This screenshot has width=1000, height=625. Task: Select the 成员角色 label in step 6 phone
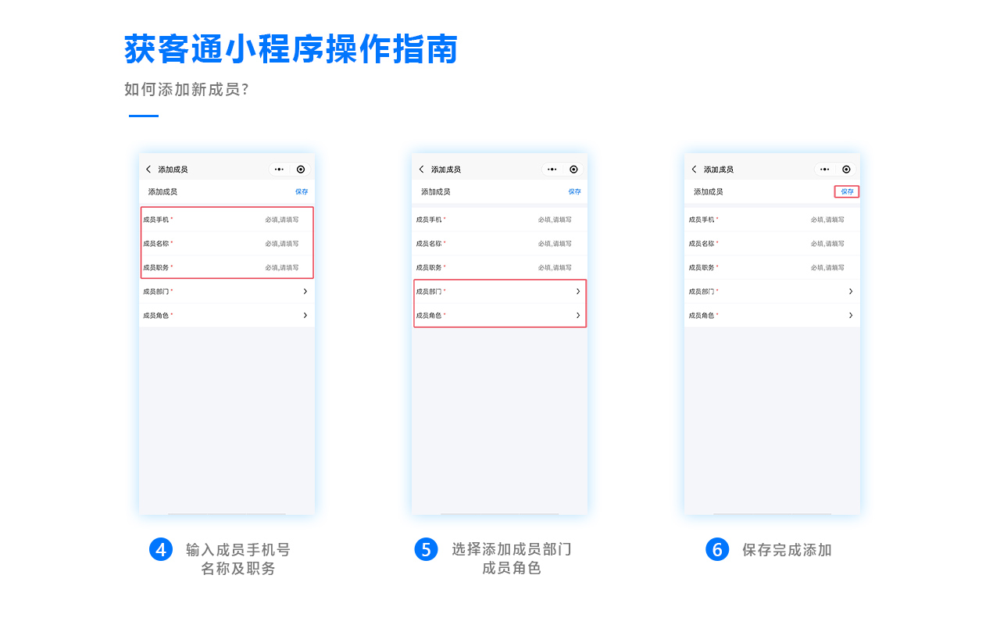pyautogui.click(x=701, y=316)
